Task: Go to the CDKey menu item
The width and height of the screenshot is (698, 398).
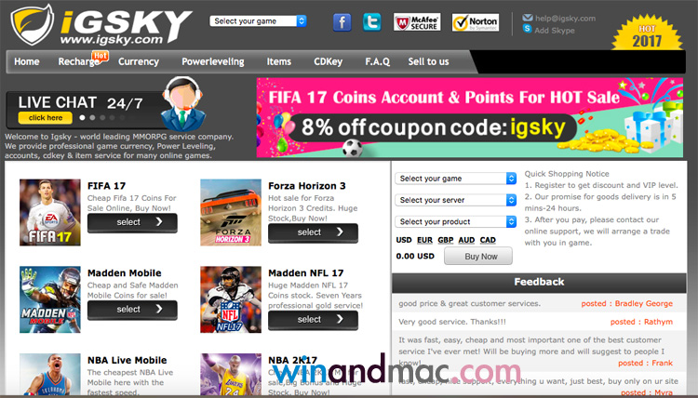Action: click(x=329, y=61)
